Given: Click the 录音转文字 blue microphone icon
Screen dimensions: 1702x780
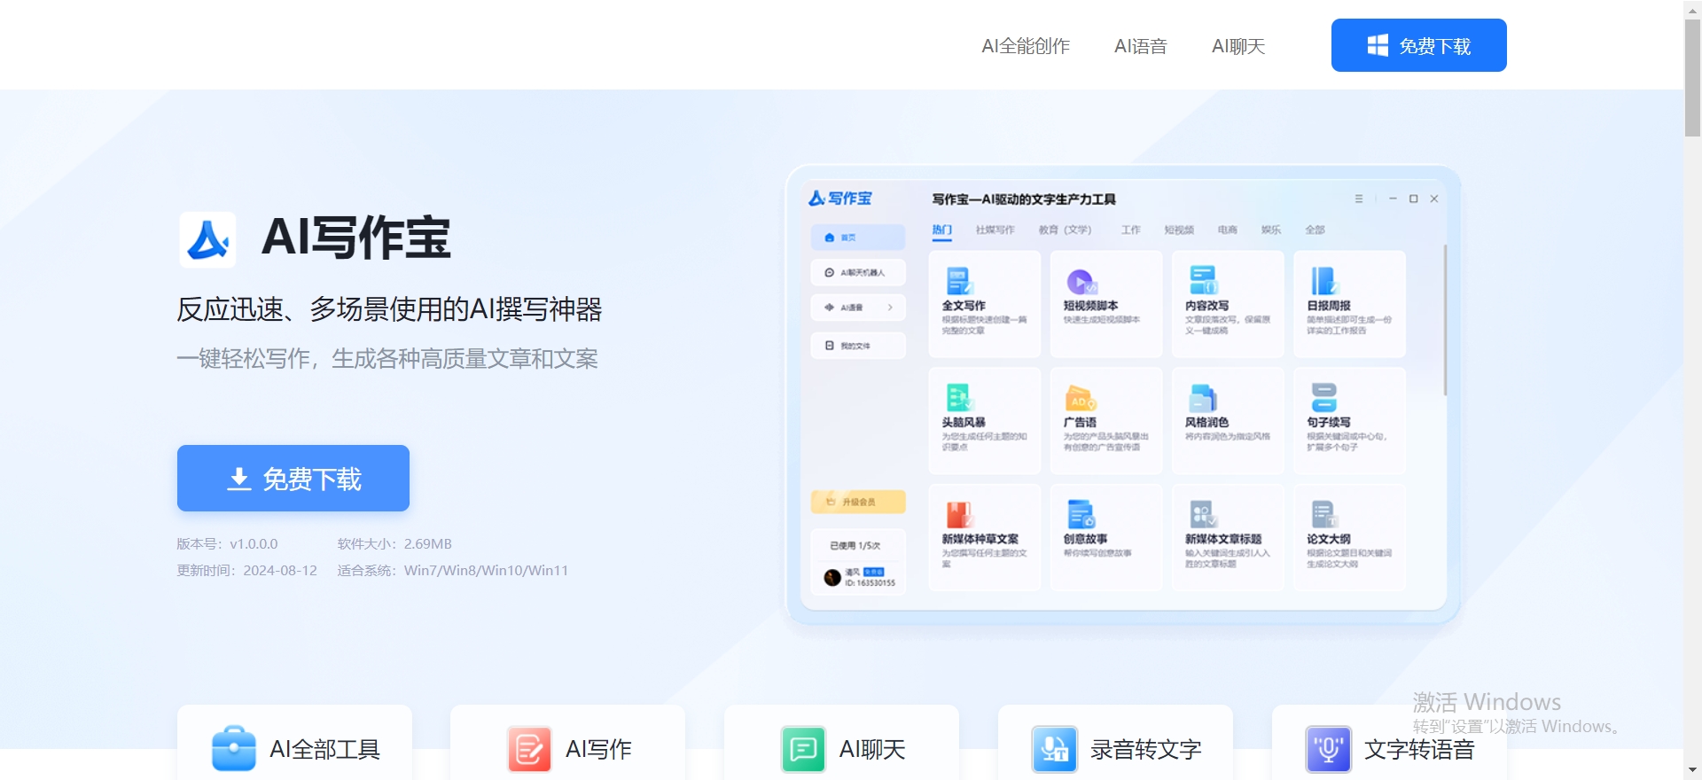Looking at the screenshot, I should (x=1055, y=749).
